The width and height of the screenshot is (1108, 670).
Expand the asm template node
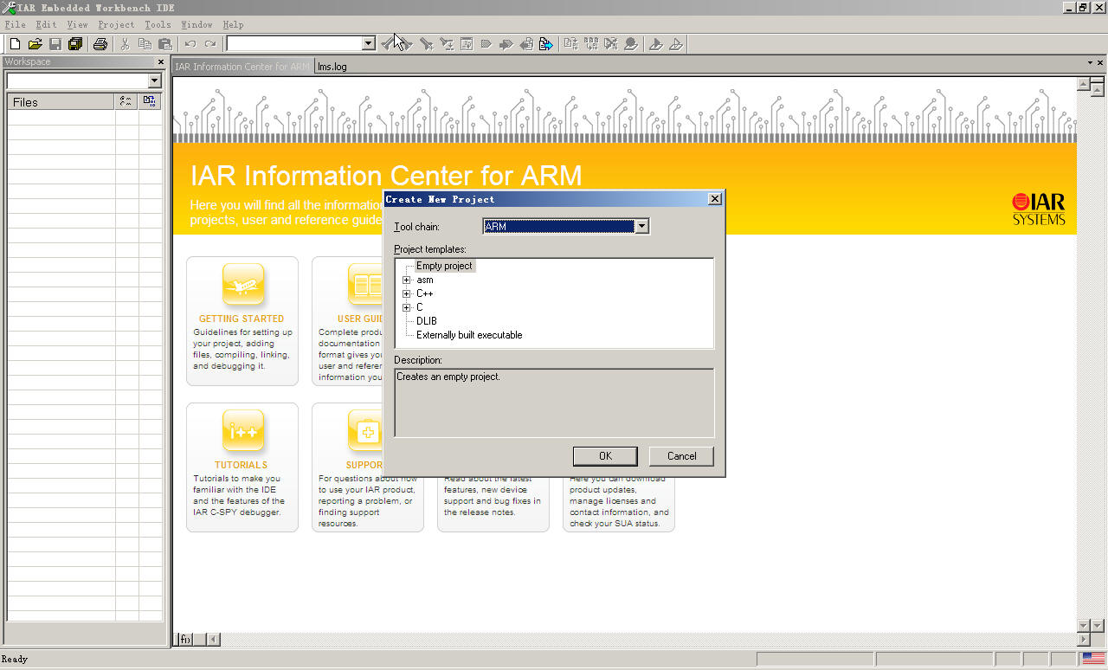(406, 280)
